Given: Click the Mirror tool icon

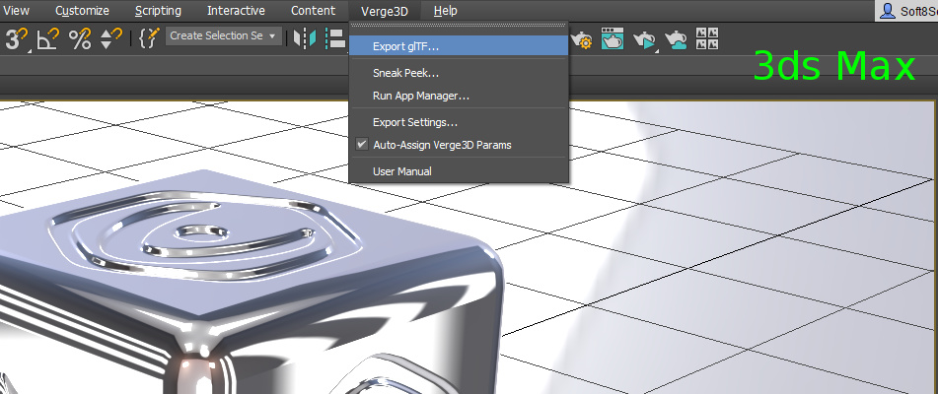Looking at the screenshot, I should pyautogui.click(x=305, y=38).
